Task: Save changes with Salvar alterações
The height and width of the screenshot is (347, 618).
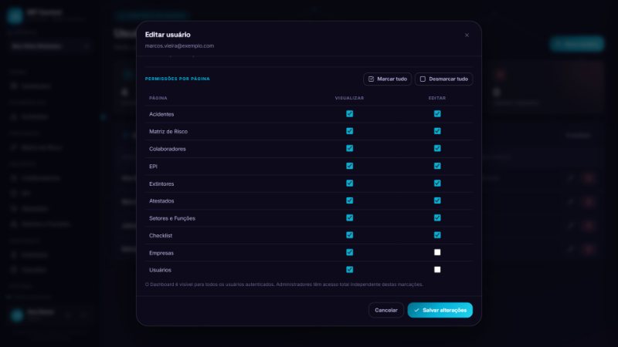Action: [440, 310]
